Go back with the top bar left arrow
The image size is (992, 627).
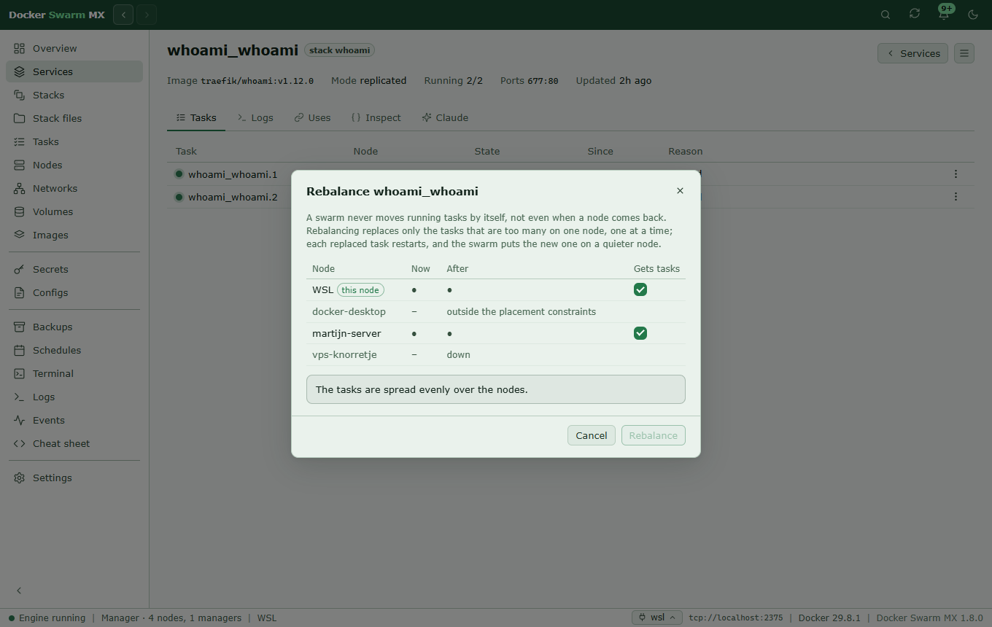[123, 15]
